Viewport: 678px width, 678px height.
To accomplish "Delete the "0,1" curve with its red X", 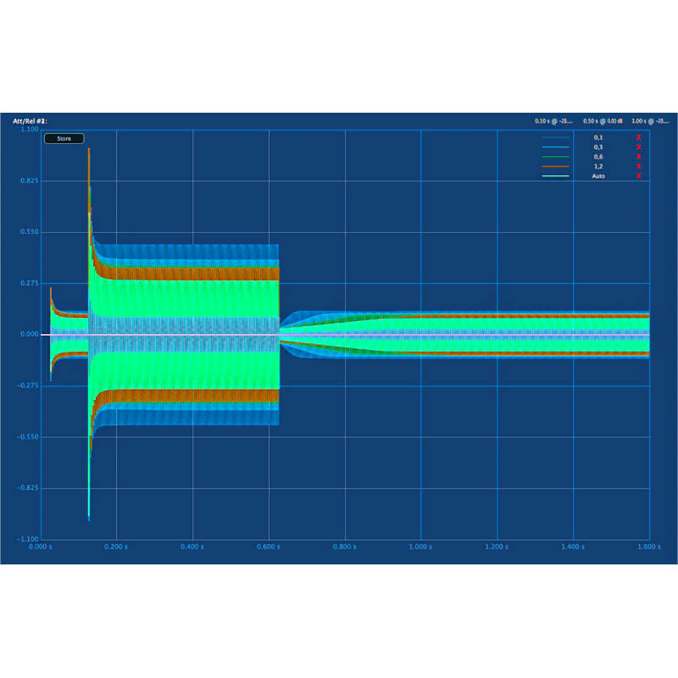I will pos(638,137).
